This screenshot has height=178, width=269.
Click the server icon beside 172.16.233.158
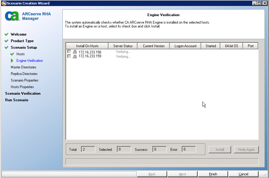[x=74, y=51]
